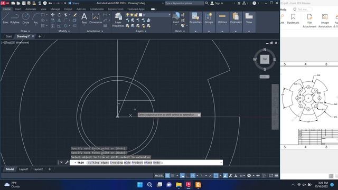Switch to the Annotate ribbon tab
The width and height of the screenshot is (338, 190).
point(31,9)
